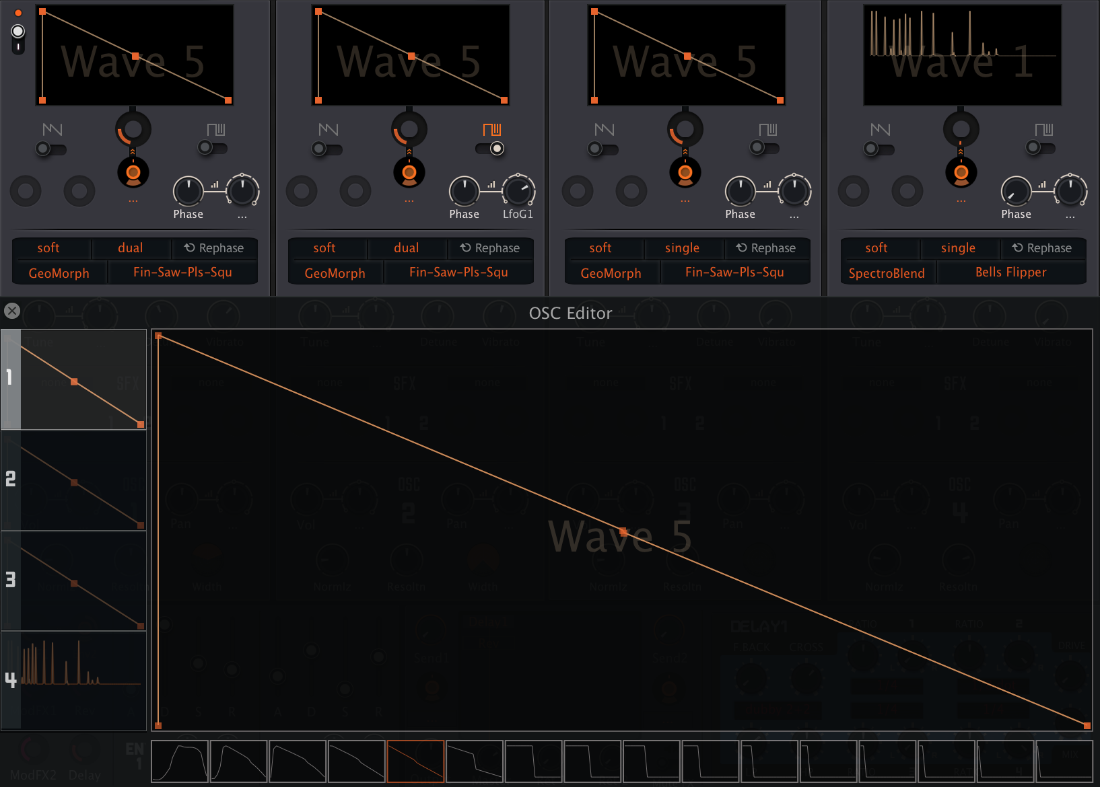The width and height of the screenshot is (1100, 787).
Task: Click the wavetable position knob on oscillator 3
Action: tap(685, 128)
